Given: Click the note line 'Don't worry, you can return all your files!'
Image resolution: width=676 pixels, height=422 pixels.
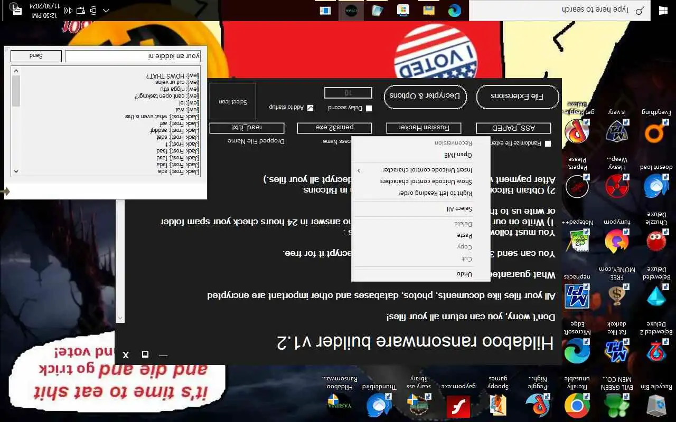Looking at the screenshot, I should tap(471, 317).
